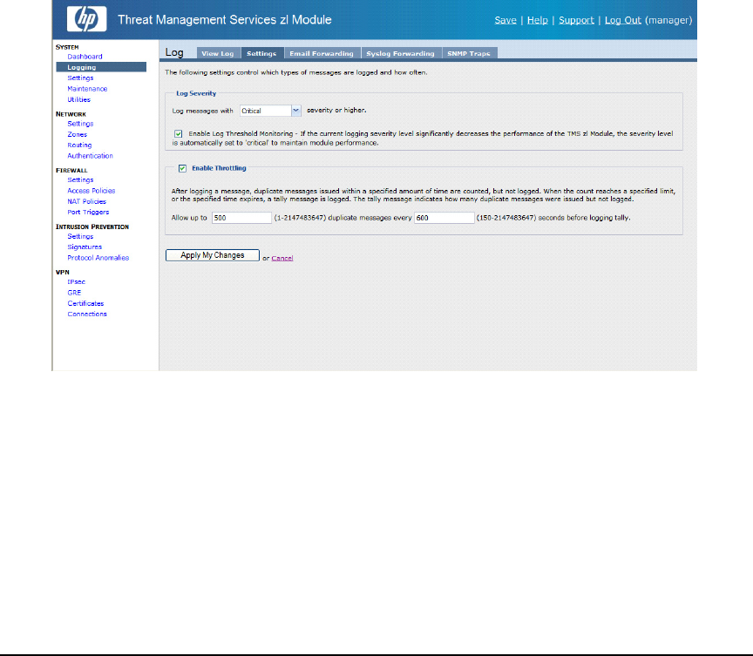Image resolution: width=753 pixels, height=656 pixels.
Task: Open GRE under VPN
Action: [x=74, y=293]
